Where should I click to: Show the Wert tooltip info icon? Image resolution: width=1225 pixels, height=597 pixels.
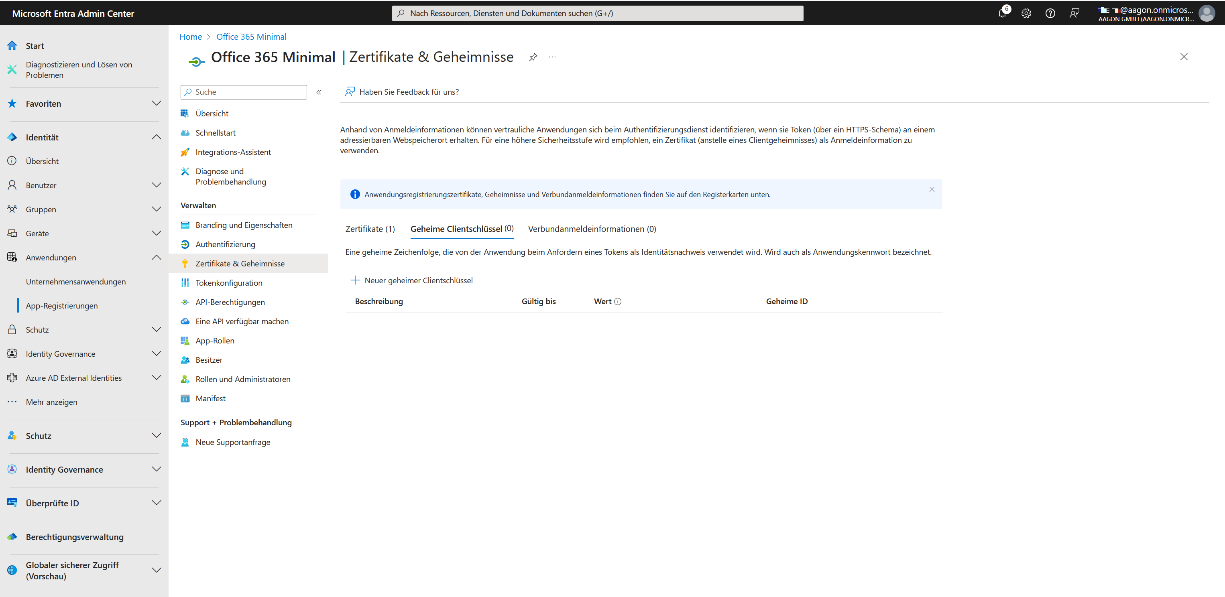pos(618,301)
